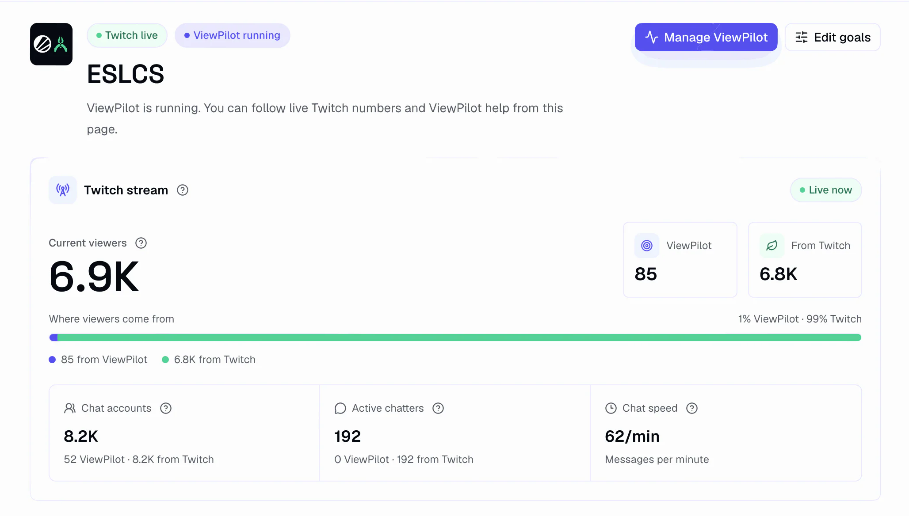Click the pulse icon in Manage ViewPilot

[x=652, y=37]
